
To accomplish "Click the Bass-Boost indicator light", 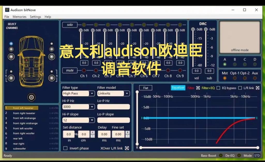I will 221,156.
